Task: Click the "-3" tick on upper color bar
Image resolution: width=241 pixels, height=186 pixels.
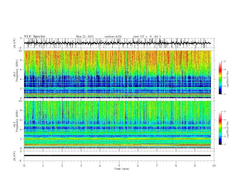Action: (224, 61)
